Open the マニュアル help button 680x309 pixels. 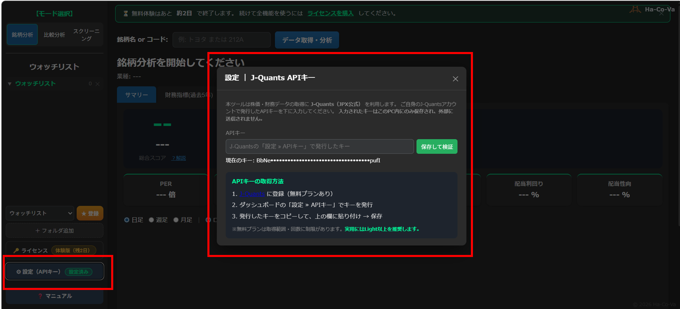(x=54, y=296)
